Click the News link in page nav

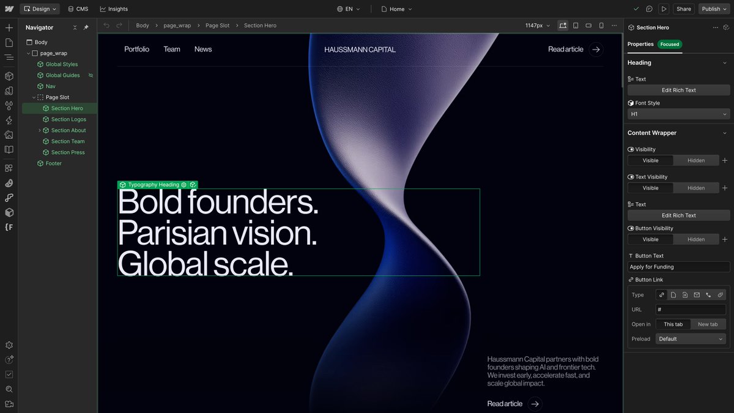tap(203, 49)
